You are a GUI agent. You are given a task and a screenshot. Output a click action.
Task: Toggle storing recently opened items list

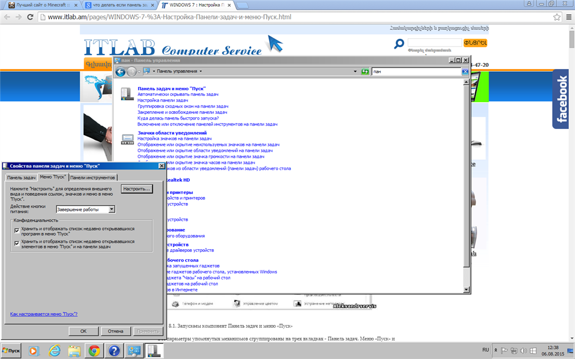click(17, 243)
